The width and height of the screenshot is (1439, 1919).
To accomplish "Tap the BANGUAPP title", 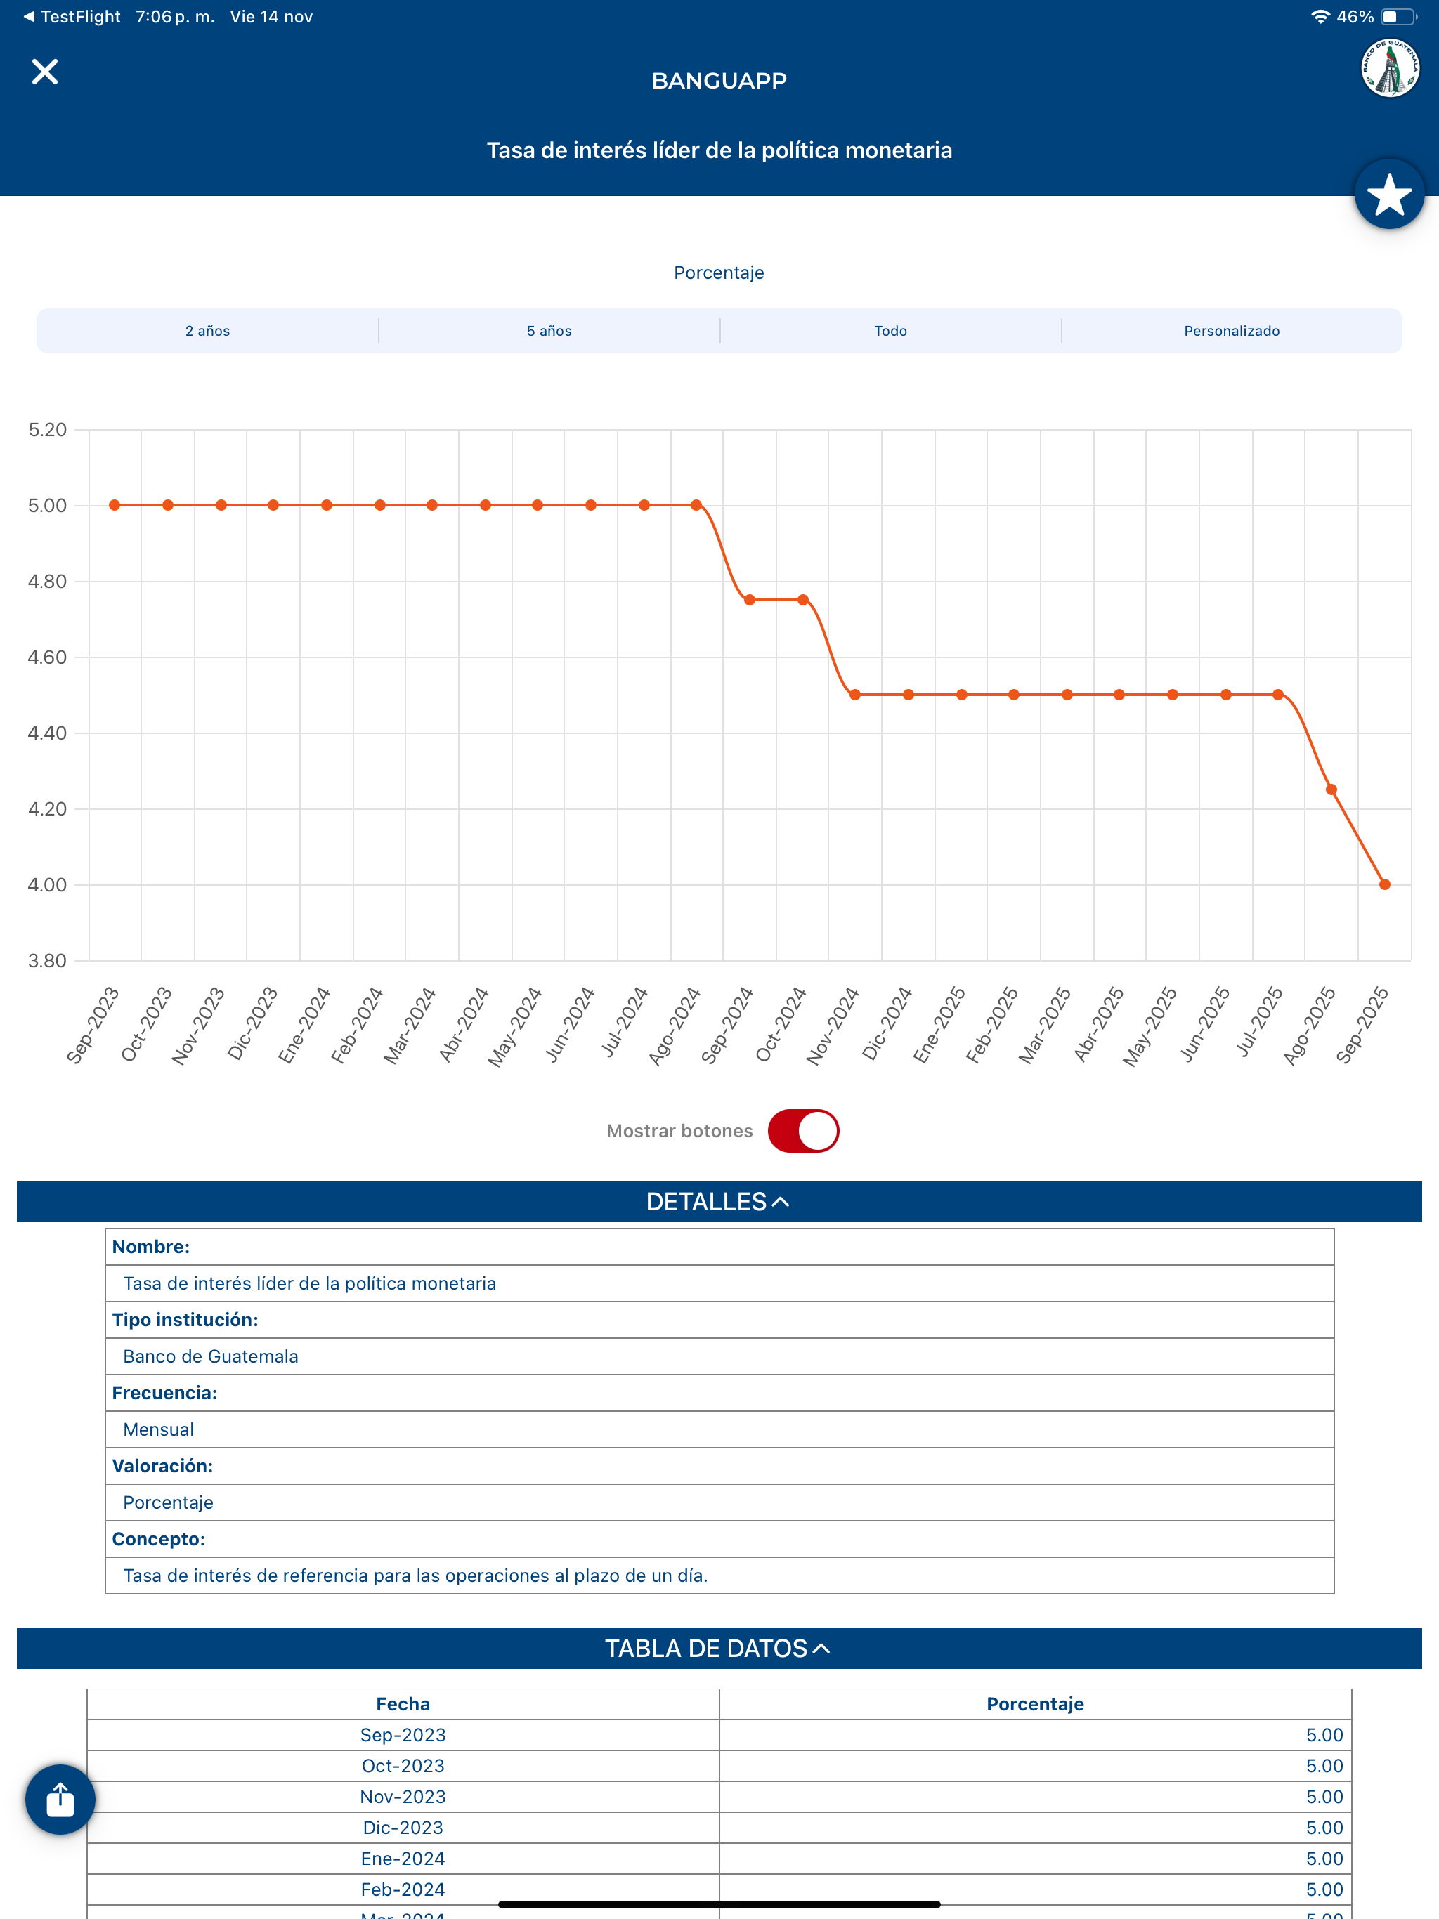I will click(x=719, y=81).
